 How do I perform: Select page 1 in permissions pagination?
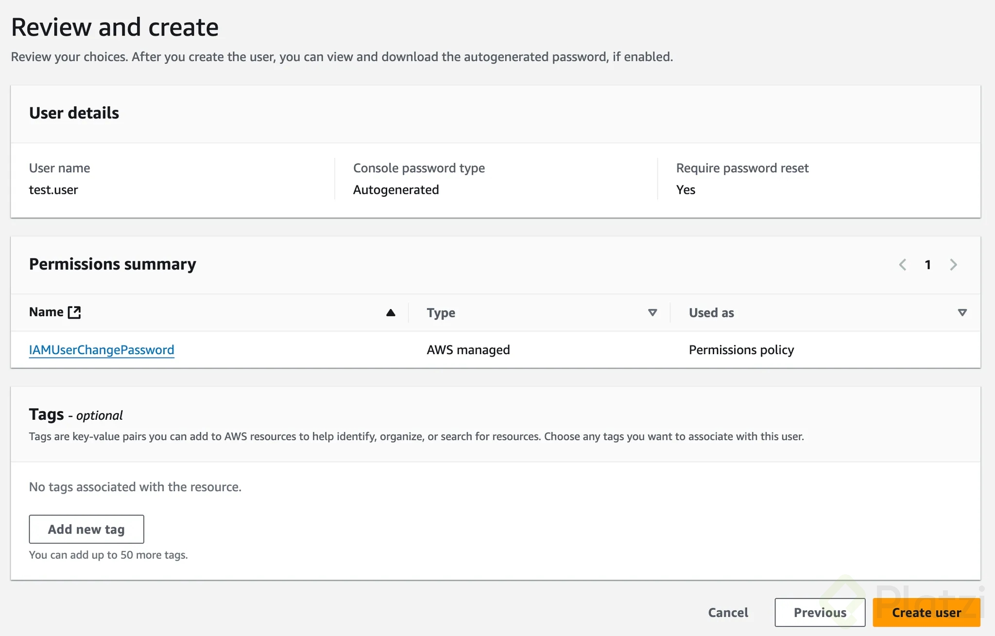[927, 265]
